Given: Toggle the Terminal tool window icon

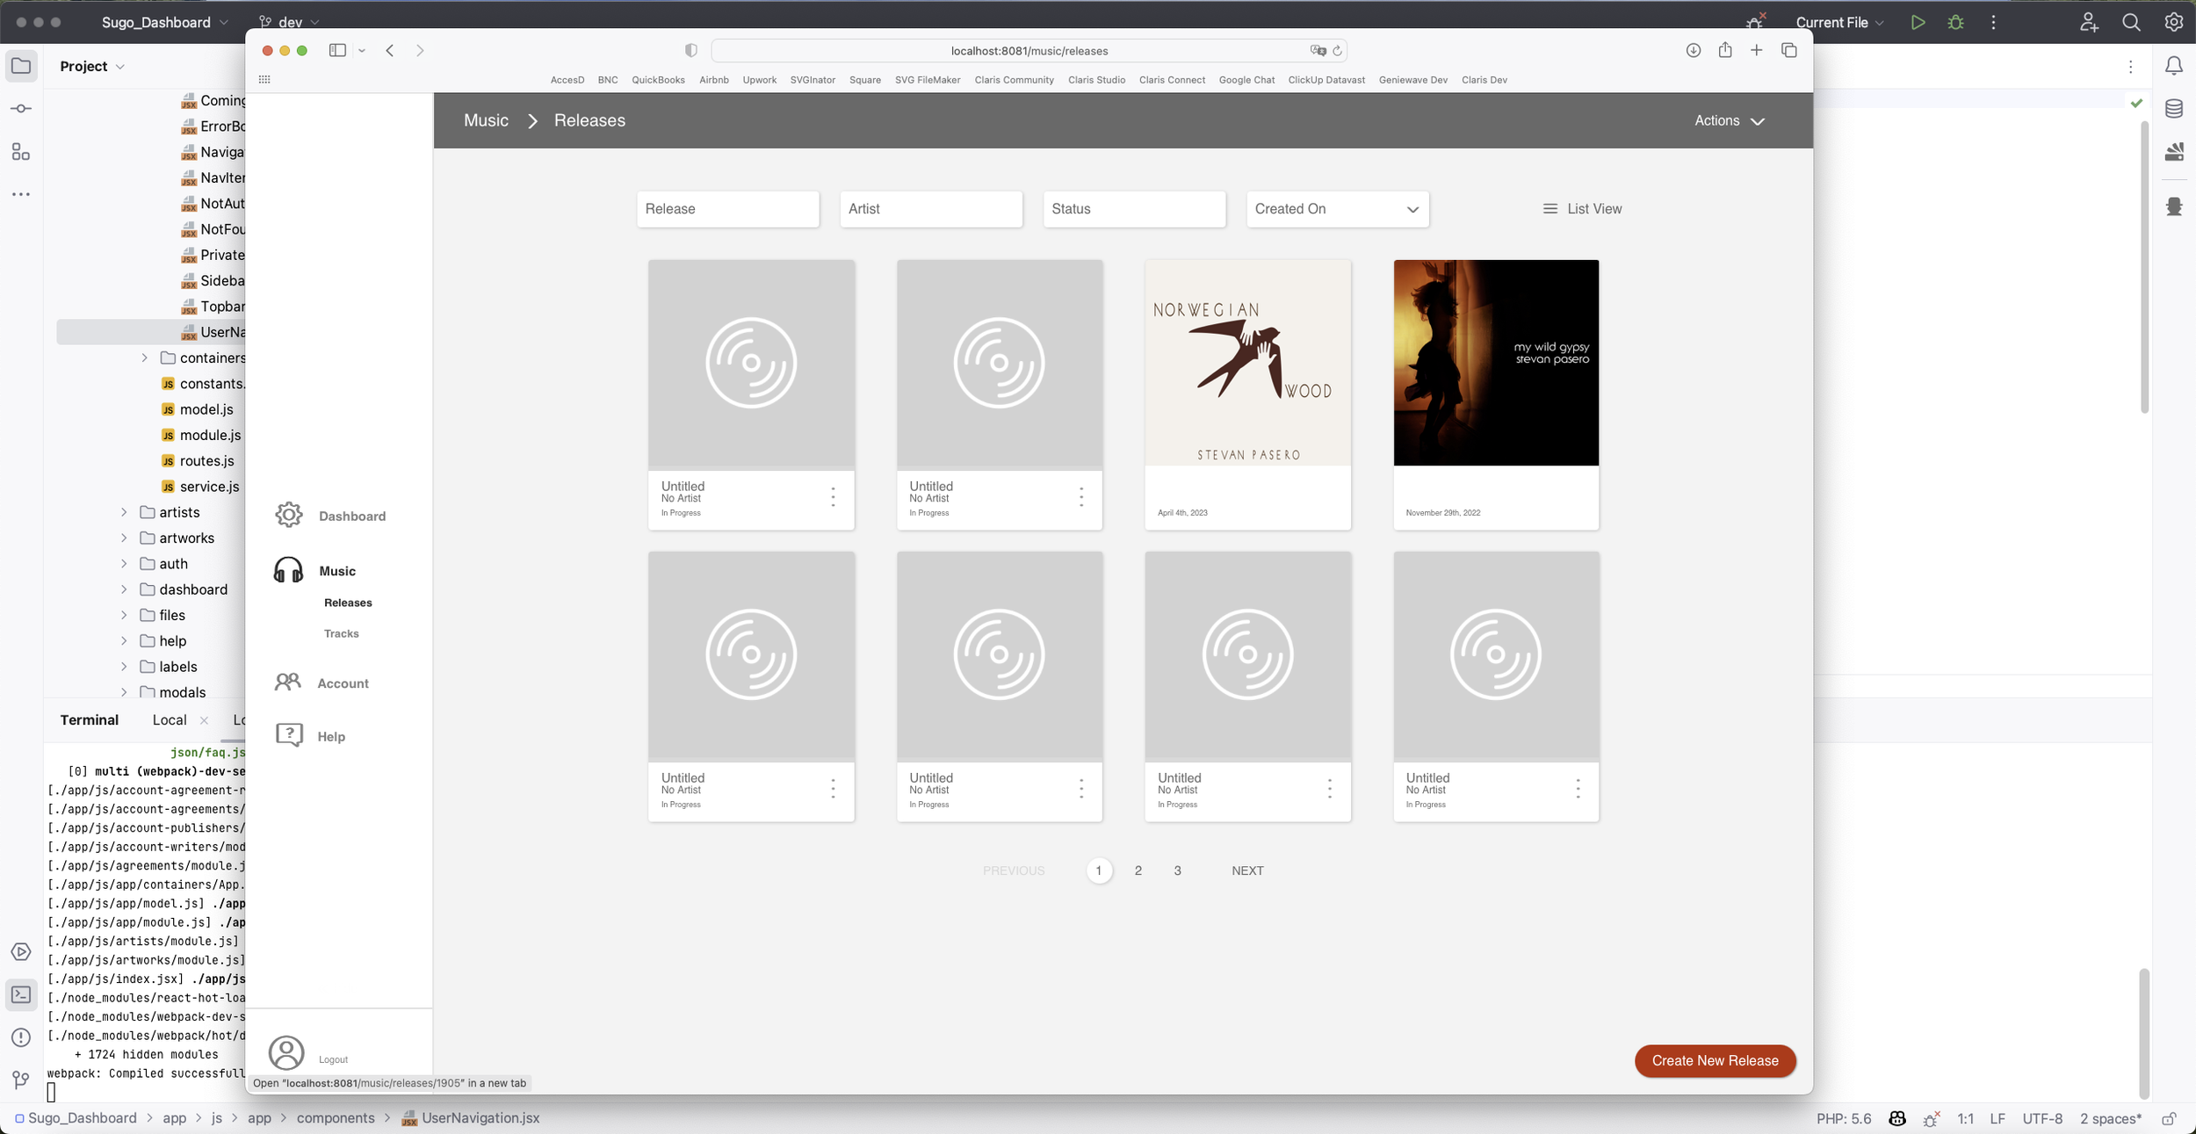Looking at the screenshot, I should click(x=21, y=994).
